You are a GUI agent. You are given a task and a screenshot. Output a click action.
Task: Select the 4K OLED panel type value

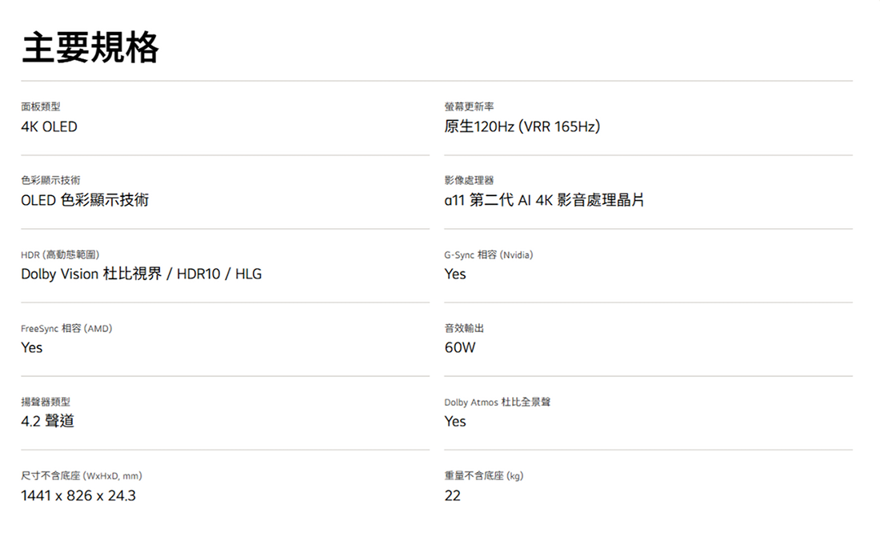[x=49, y=126]
